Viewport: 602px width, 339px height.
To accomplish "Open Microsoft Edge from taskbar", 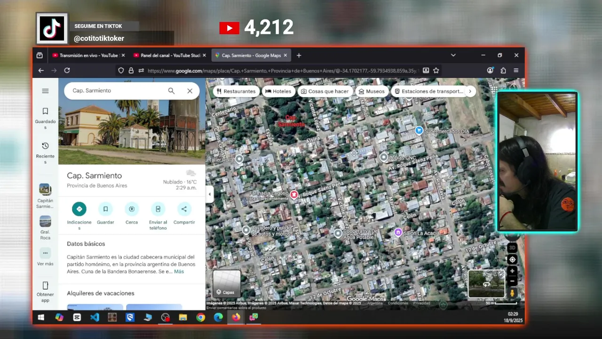I will click(x=218, y=318).
